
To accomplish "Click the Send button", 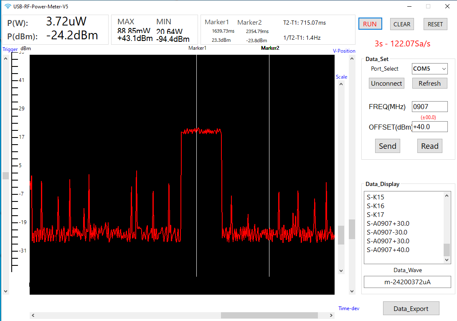I will pos(387,146).
